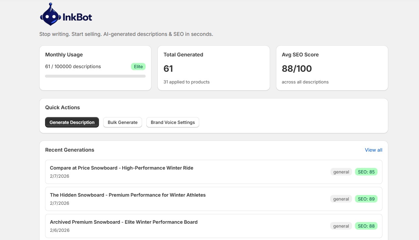Click the Avg SEO Score card
The height and width of the screenshot is (240, 419).
[x=332, y=68]
